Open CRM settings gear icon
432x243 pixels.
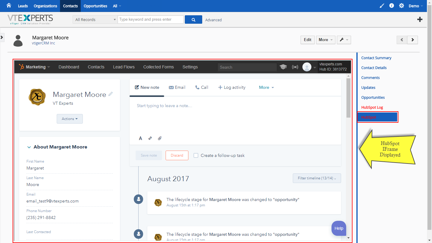click(x=401, y=6)
